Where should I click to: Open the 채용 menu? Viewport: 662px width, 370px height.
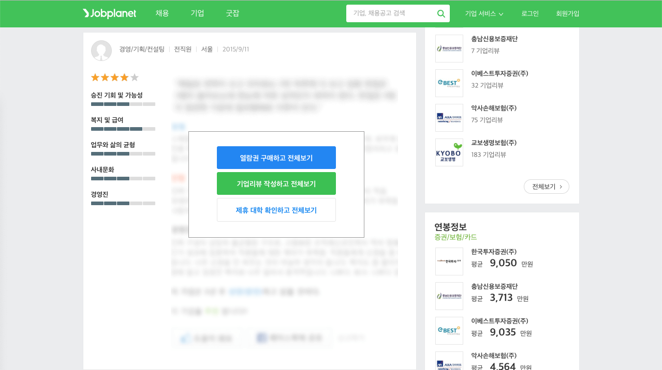[163, 13]
